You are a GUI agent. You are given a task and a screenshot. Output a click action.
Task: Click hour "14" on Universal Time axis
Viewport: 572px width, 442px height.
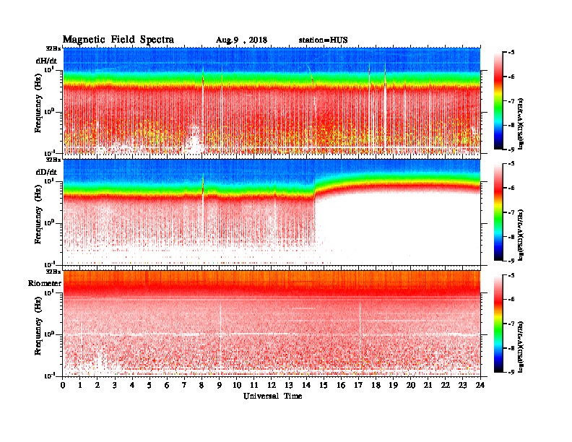306,385
